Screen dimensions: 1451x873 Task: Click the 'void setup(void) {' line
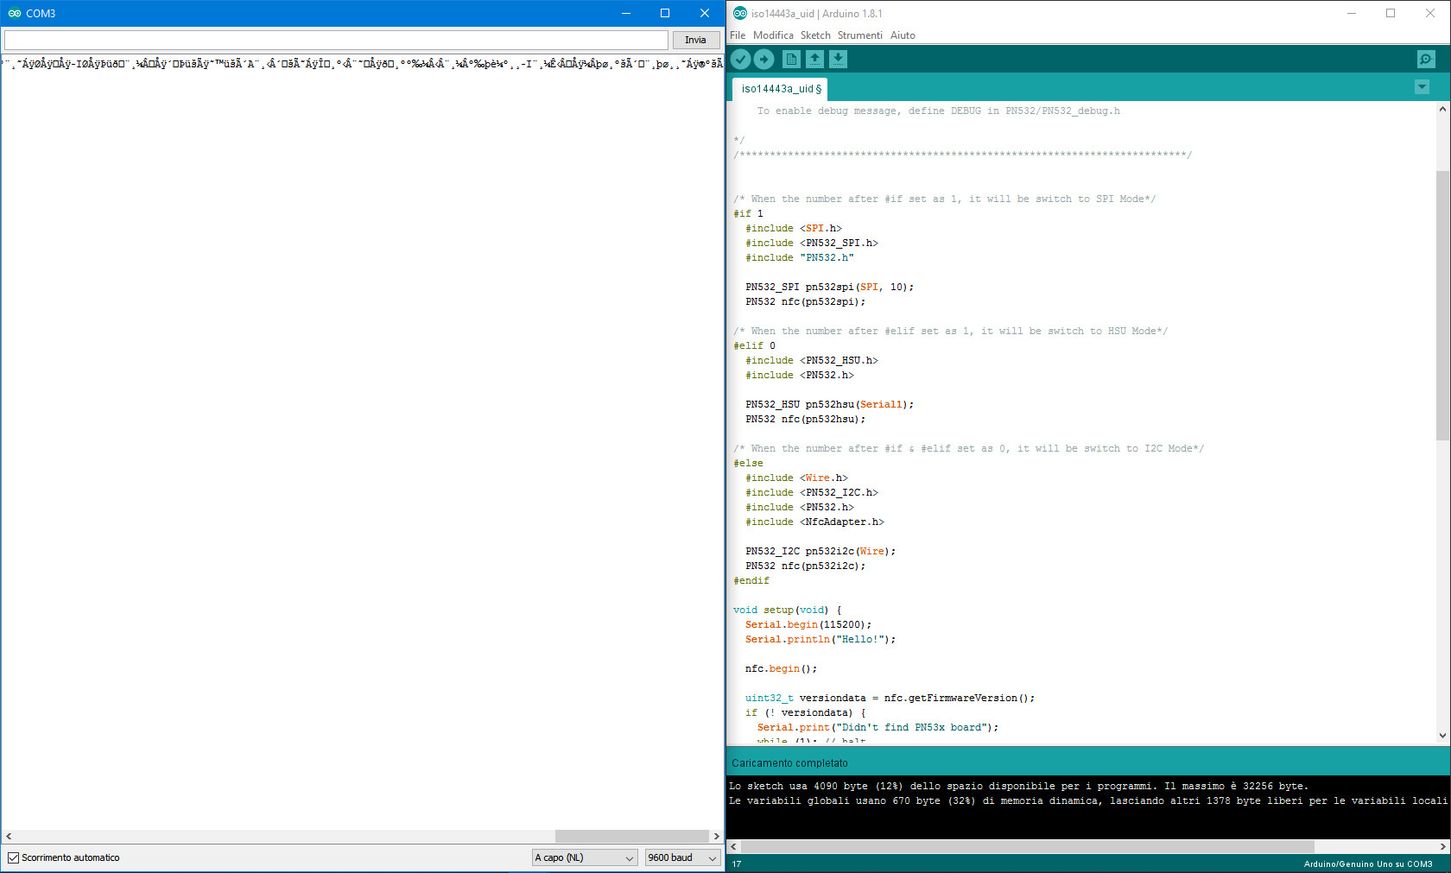pyautogui.click(x=787, y=610)
